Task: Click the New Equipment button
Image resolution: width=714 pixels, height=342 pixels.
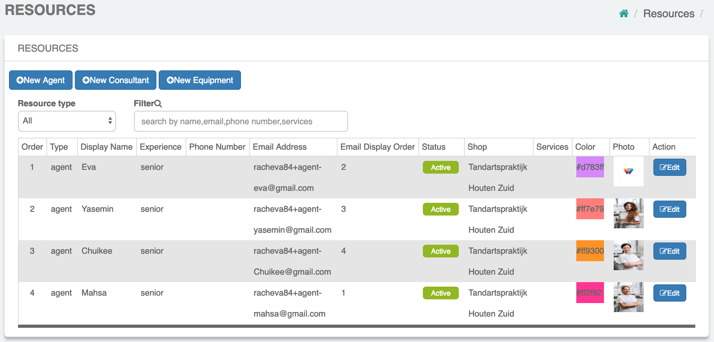Action: 200,80
